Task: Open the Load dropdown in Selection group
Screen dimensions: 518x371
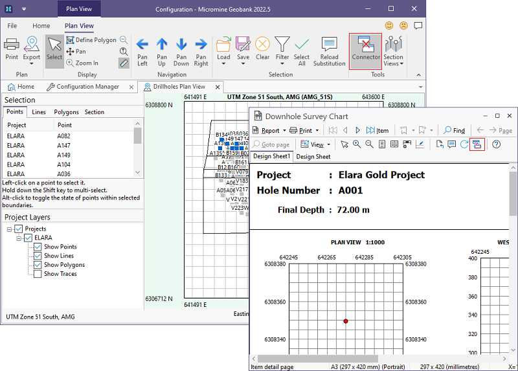Action: 223,63
